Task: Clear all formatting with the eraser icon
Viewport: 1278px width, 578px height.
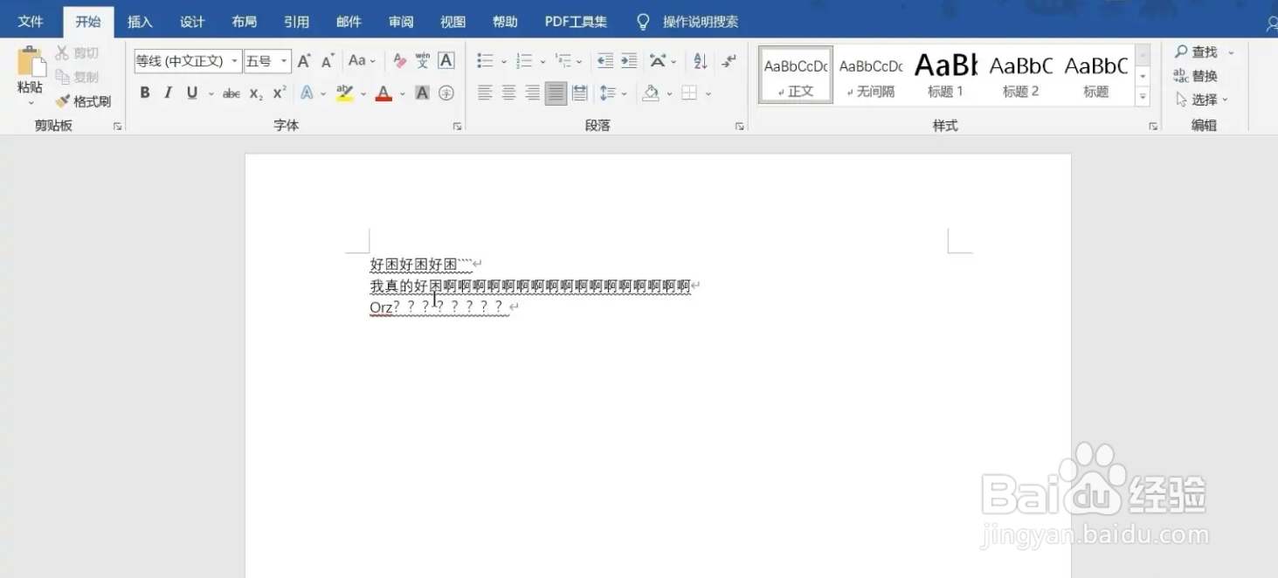Action: pos(399,61)
